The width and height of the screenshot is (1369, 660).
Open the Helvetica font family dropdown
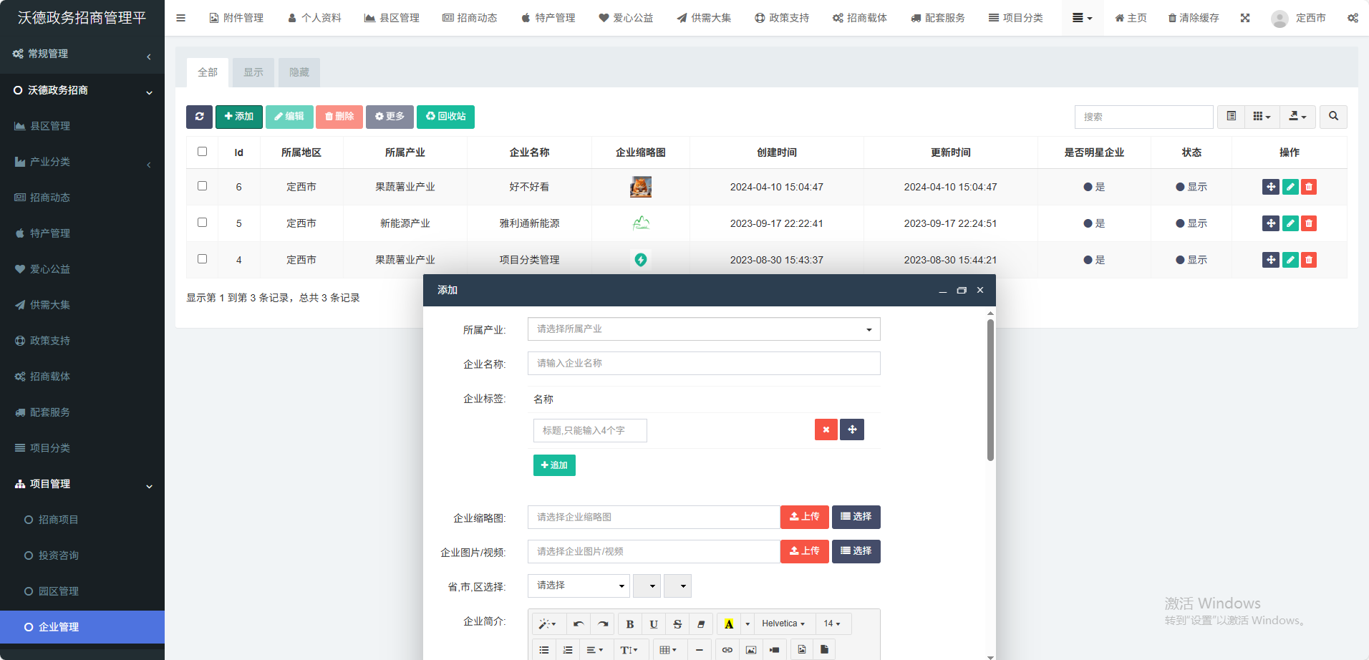[x=783, y=624]
